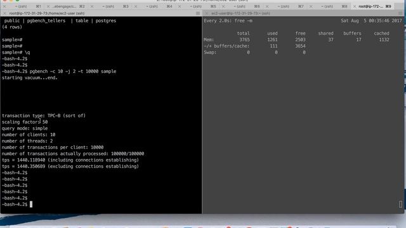Click the 'sample=# \q' line
The height and width of the screenshot is (228, 406).
tap(16, 53)
